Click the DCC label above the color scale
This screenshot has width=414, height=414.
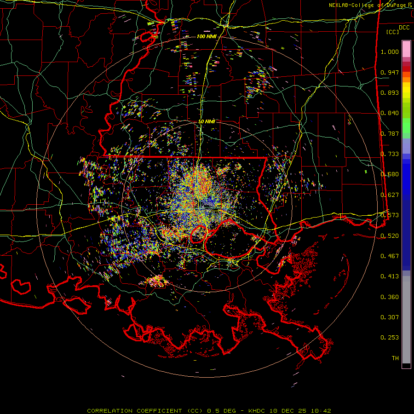[x=404, y=28]
